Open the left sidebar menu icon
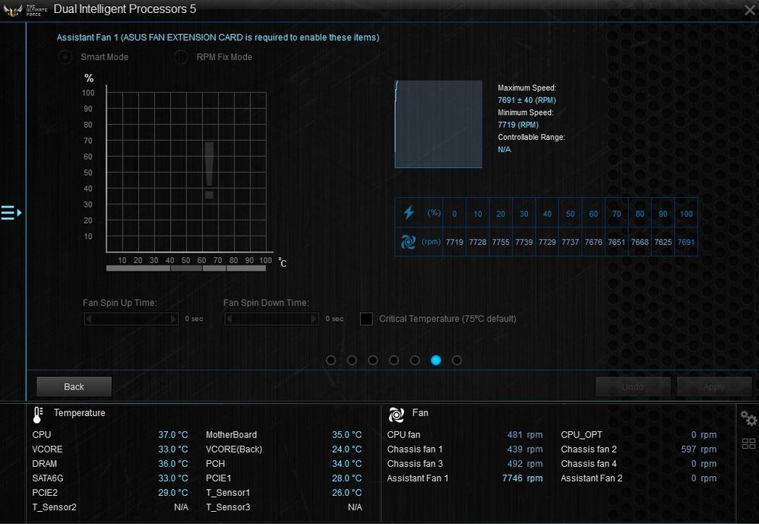The image size is (759, 524). pyautogui.click(x=11, y=212)
